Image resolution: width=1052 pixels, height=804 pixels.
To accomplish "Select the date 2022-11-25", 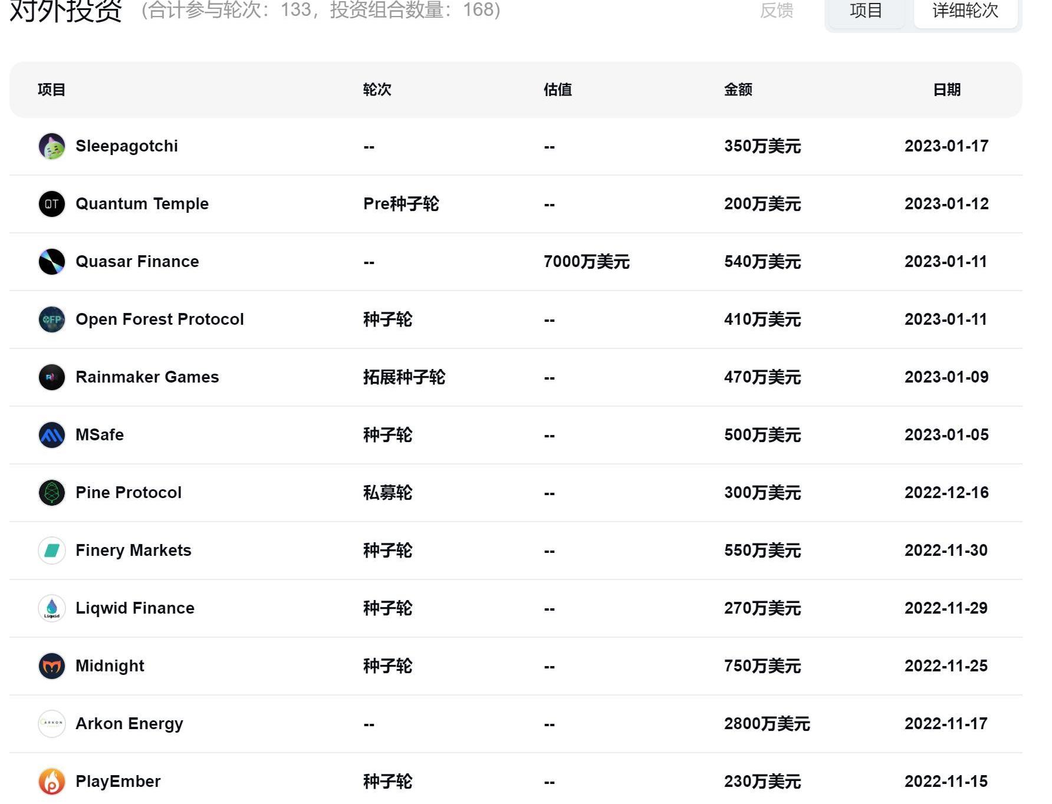I will (x=946, y=666).
